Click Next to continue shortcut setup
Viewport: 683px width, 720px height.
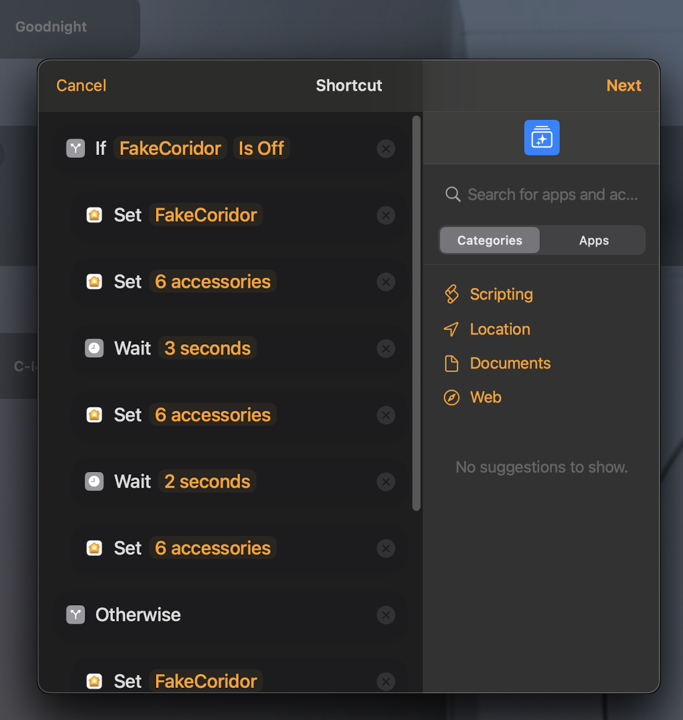[624, 85]
